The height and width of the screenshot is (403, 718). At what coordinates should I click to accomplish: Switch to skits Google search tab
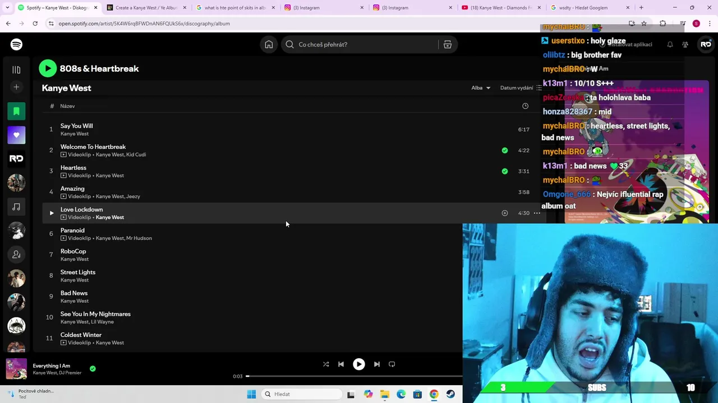(x=236, y=8)
